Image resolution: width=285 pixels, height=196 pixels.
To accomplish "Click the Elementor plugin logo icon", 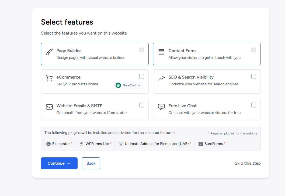I will [x=48, y=144].
